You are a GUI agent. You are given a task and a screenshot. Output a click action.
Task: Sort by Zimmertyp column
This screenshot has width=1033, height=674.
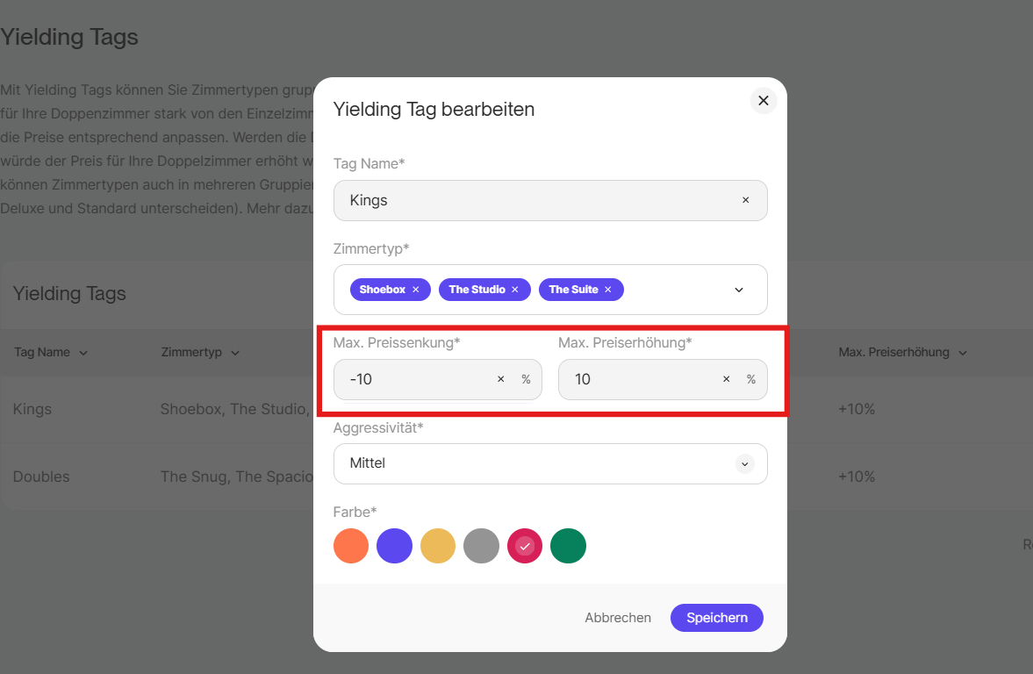point(200,353)
